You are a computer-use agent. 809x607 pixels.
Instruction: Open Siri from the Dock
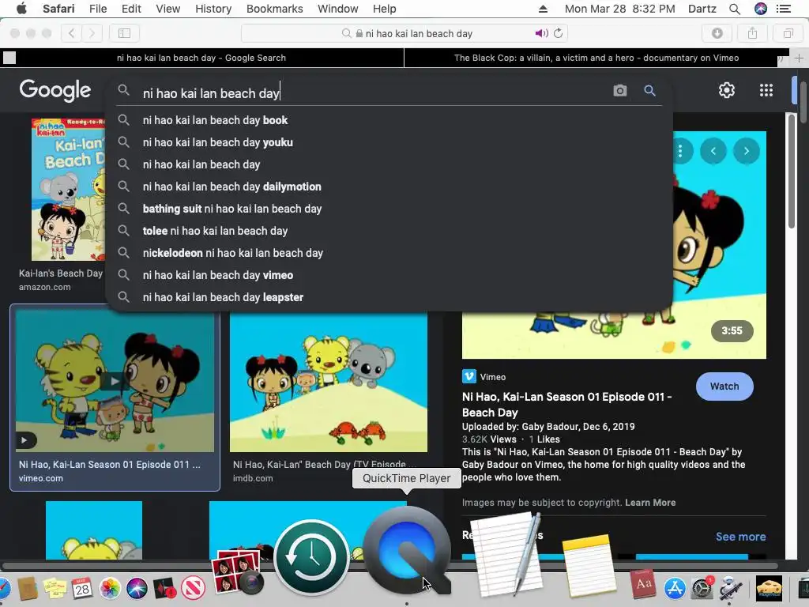coord(137,588)
